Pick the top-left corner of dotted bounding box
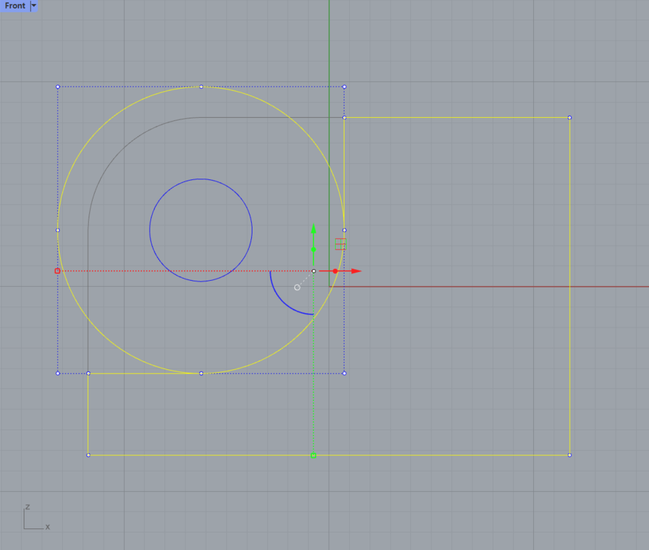Viewport: 649px width, 550px height. pos(58,87)
